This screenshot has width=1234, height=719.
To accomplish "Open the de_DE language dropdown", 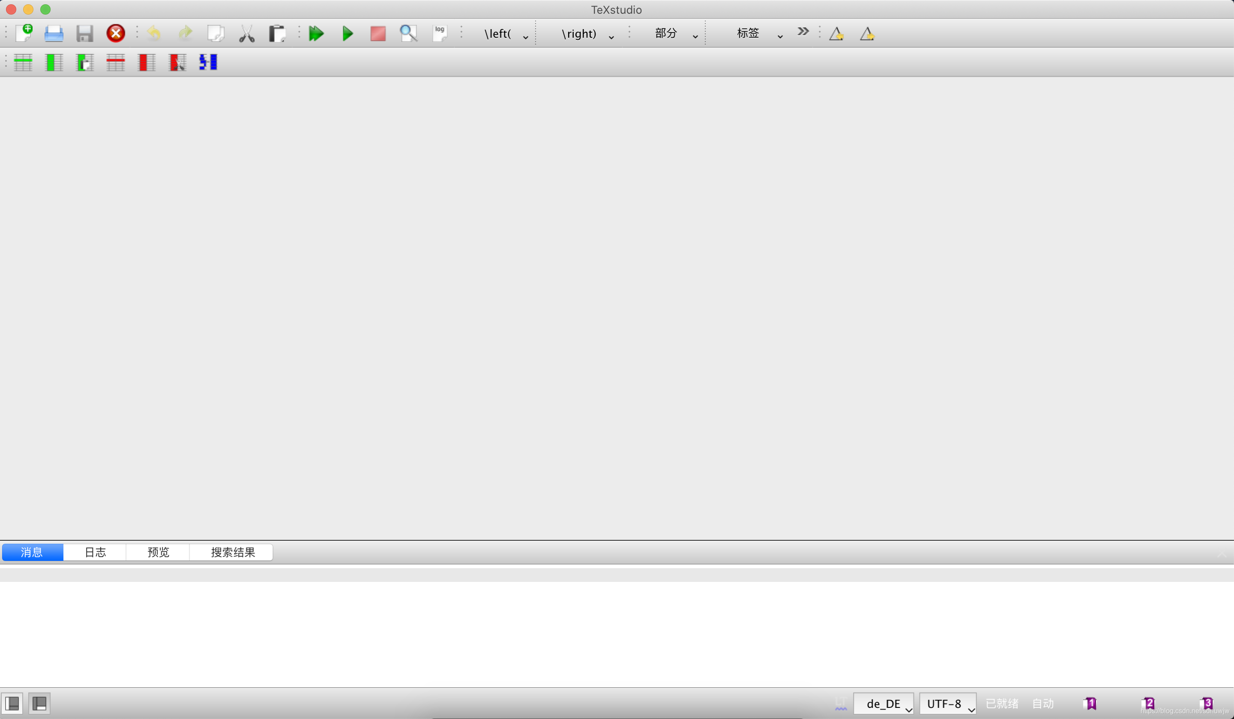I will point(883,703).
